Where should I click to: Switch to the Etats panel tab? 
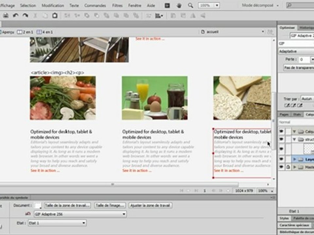tap(297, 115)
